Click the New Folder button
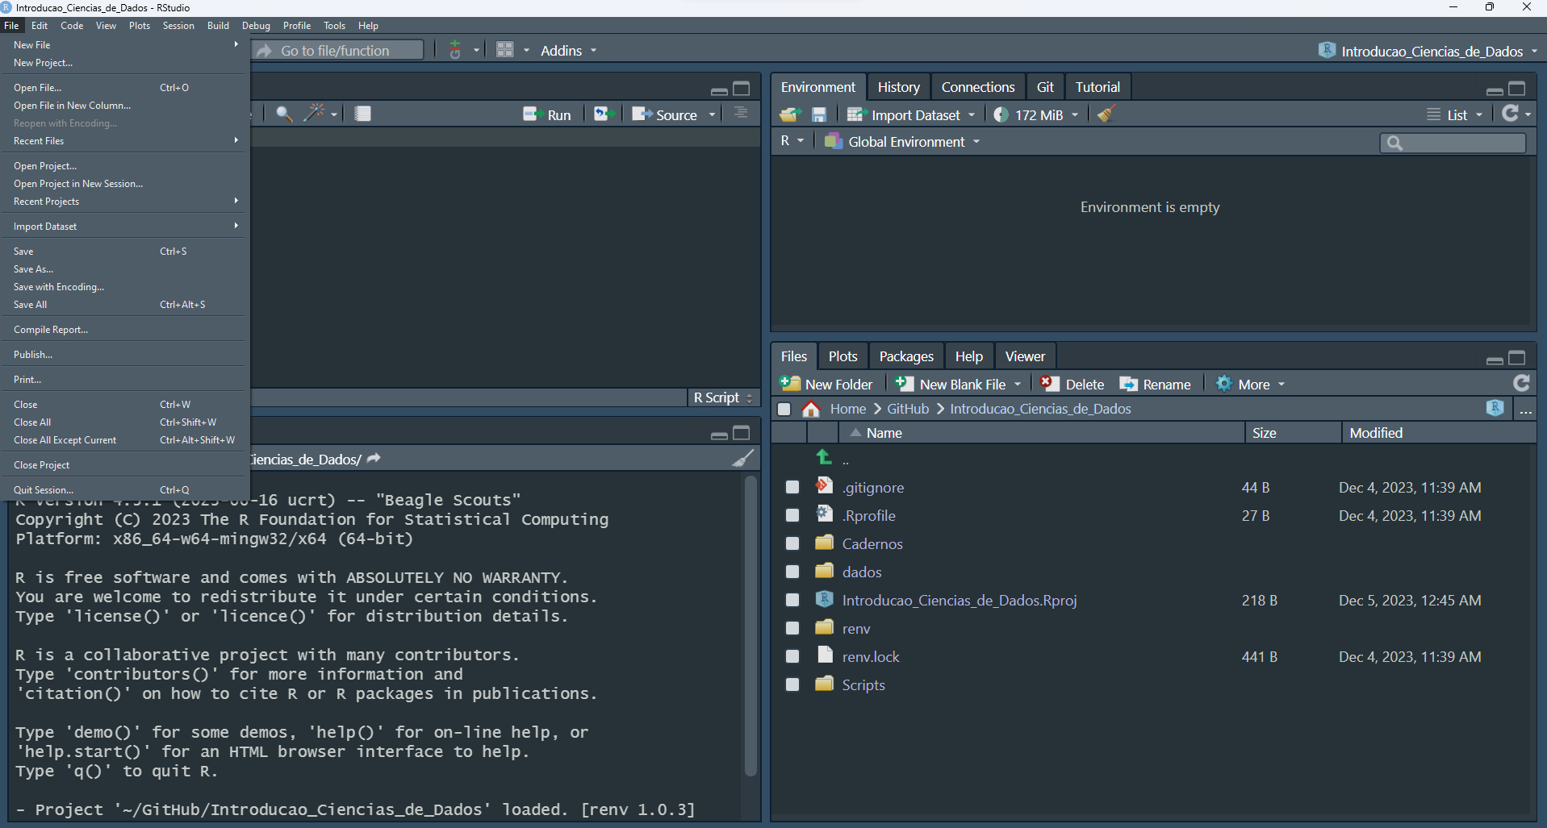Viewport: 1547px width, 828px height. click(x=827, y=385)
